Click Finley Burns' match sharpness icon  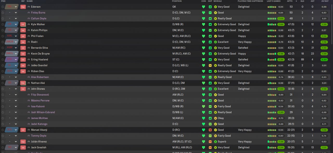click(x=210, y=13)
